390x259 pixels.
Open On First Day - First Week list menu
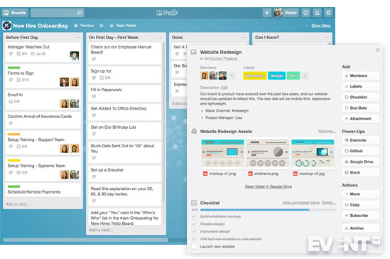tap(161, 37)
